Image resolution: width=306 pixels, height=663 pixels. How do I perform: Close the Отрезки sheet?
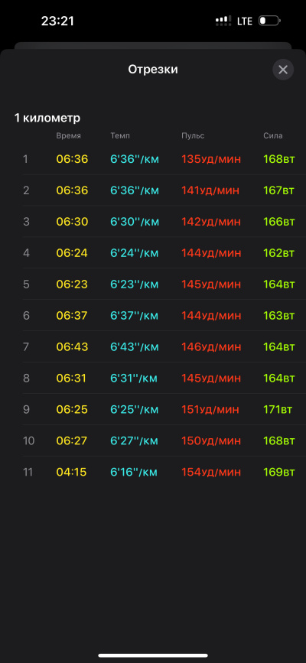(283, 70)
